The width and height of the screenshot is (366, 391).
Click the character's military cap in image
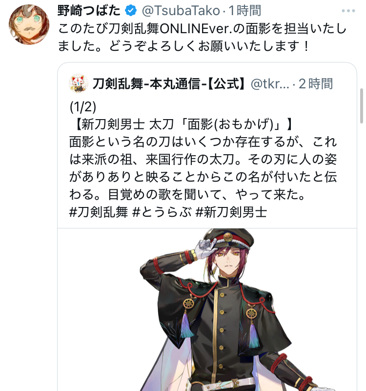(x=228, y=238)
